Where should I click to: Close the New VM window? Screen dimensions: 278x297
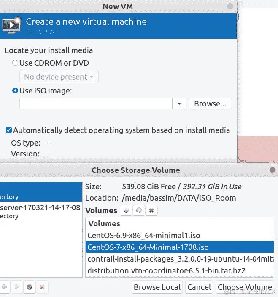(230, 6)
